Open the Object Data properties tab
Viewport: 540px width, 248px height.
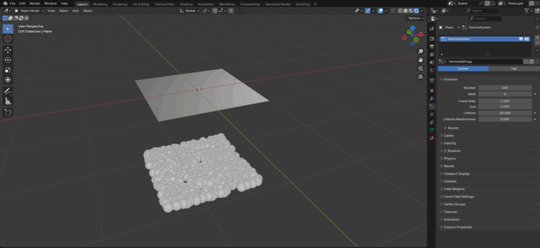432,130
